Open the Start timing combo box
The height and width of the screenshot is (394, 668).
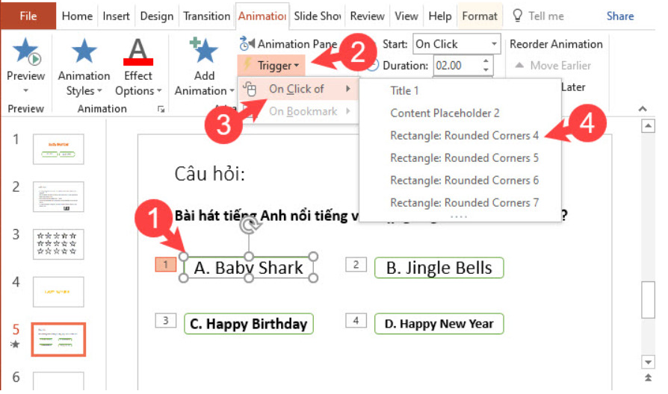456,44
